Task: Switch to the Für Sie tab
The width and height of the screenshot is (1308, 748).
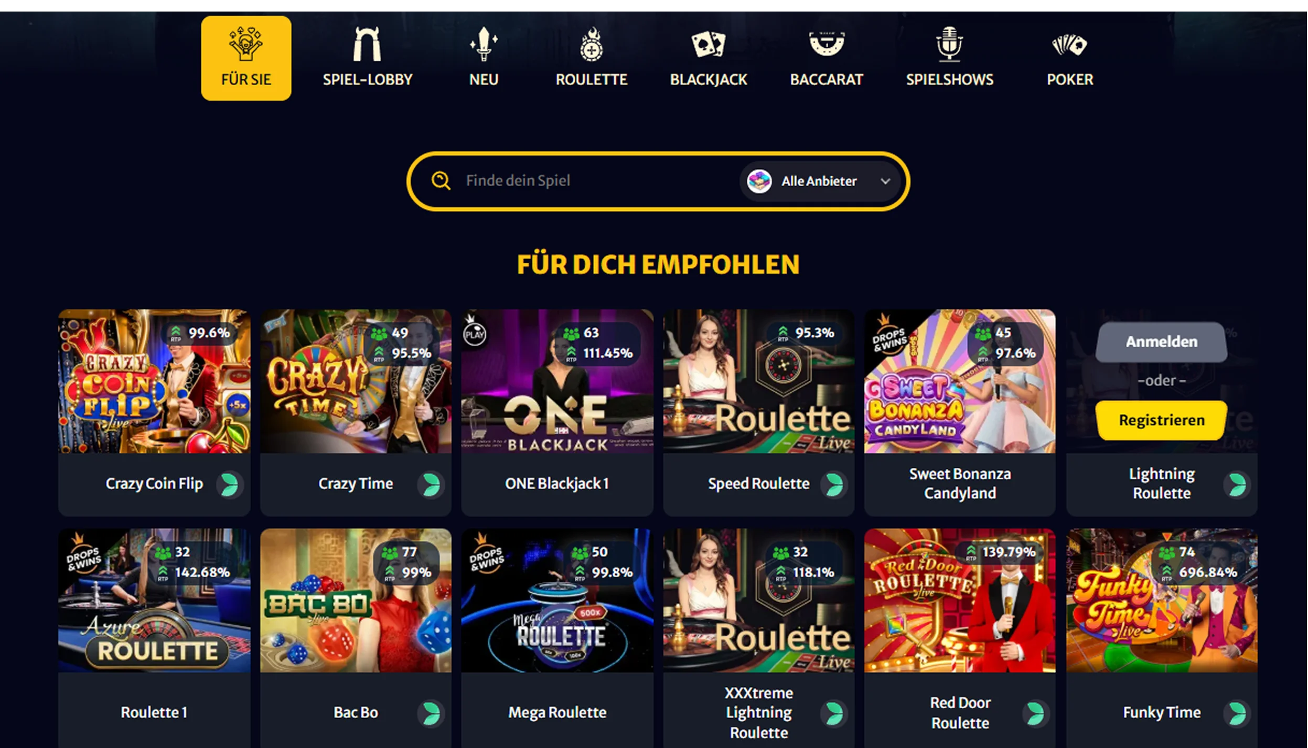Action: 246,58
